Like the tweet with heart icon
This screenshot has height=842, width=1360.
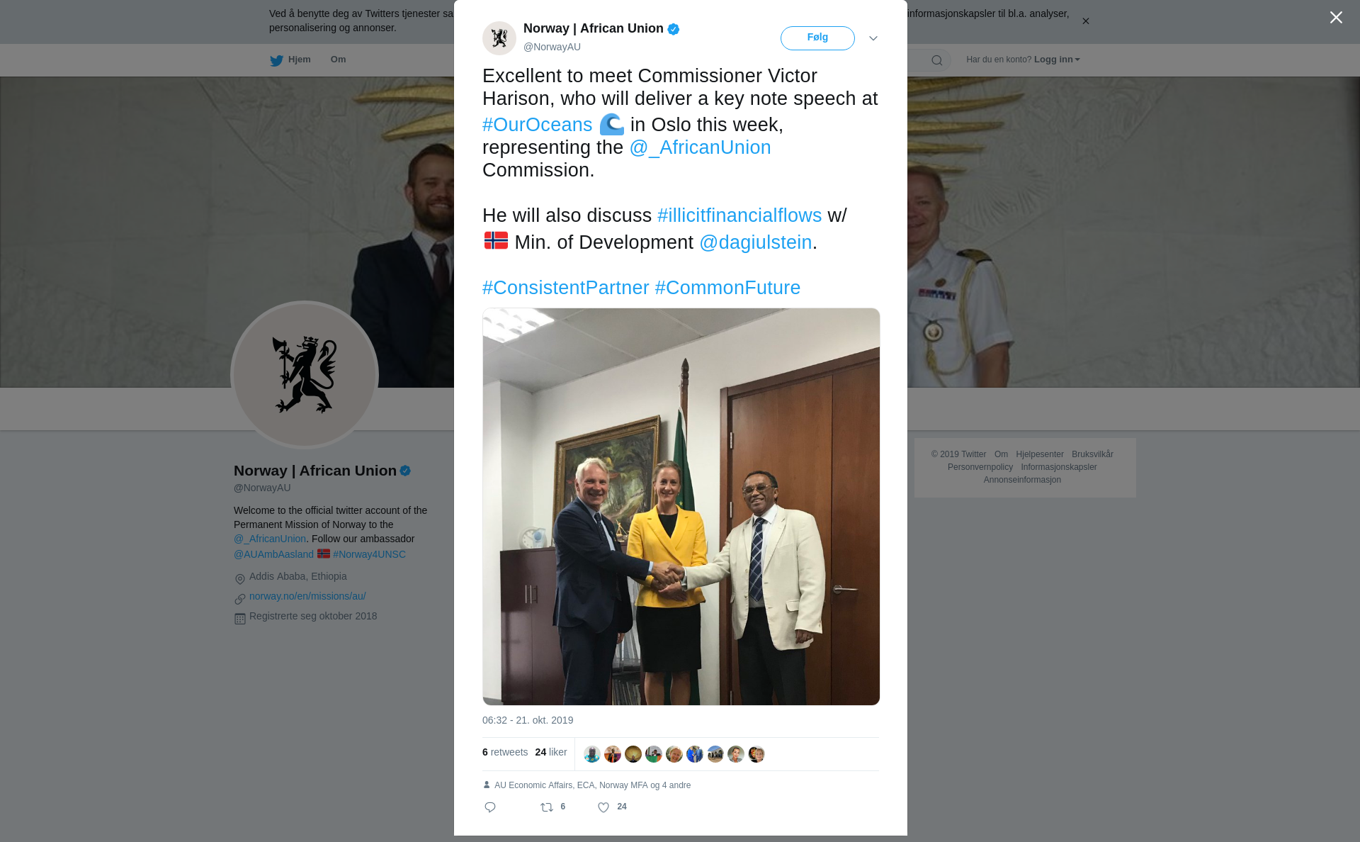603,807
